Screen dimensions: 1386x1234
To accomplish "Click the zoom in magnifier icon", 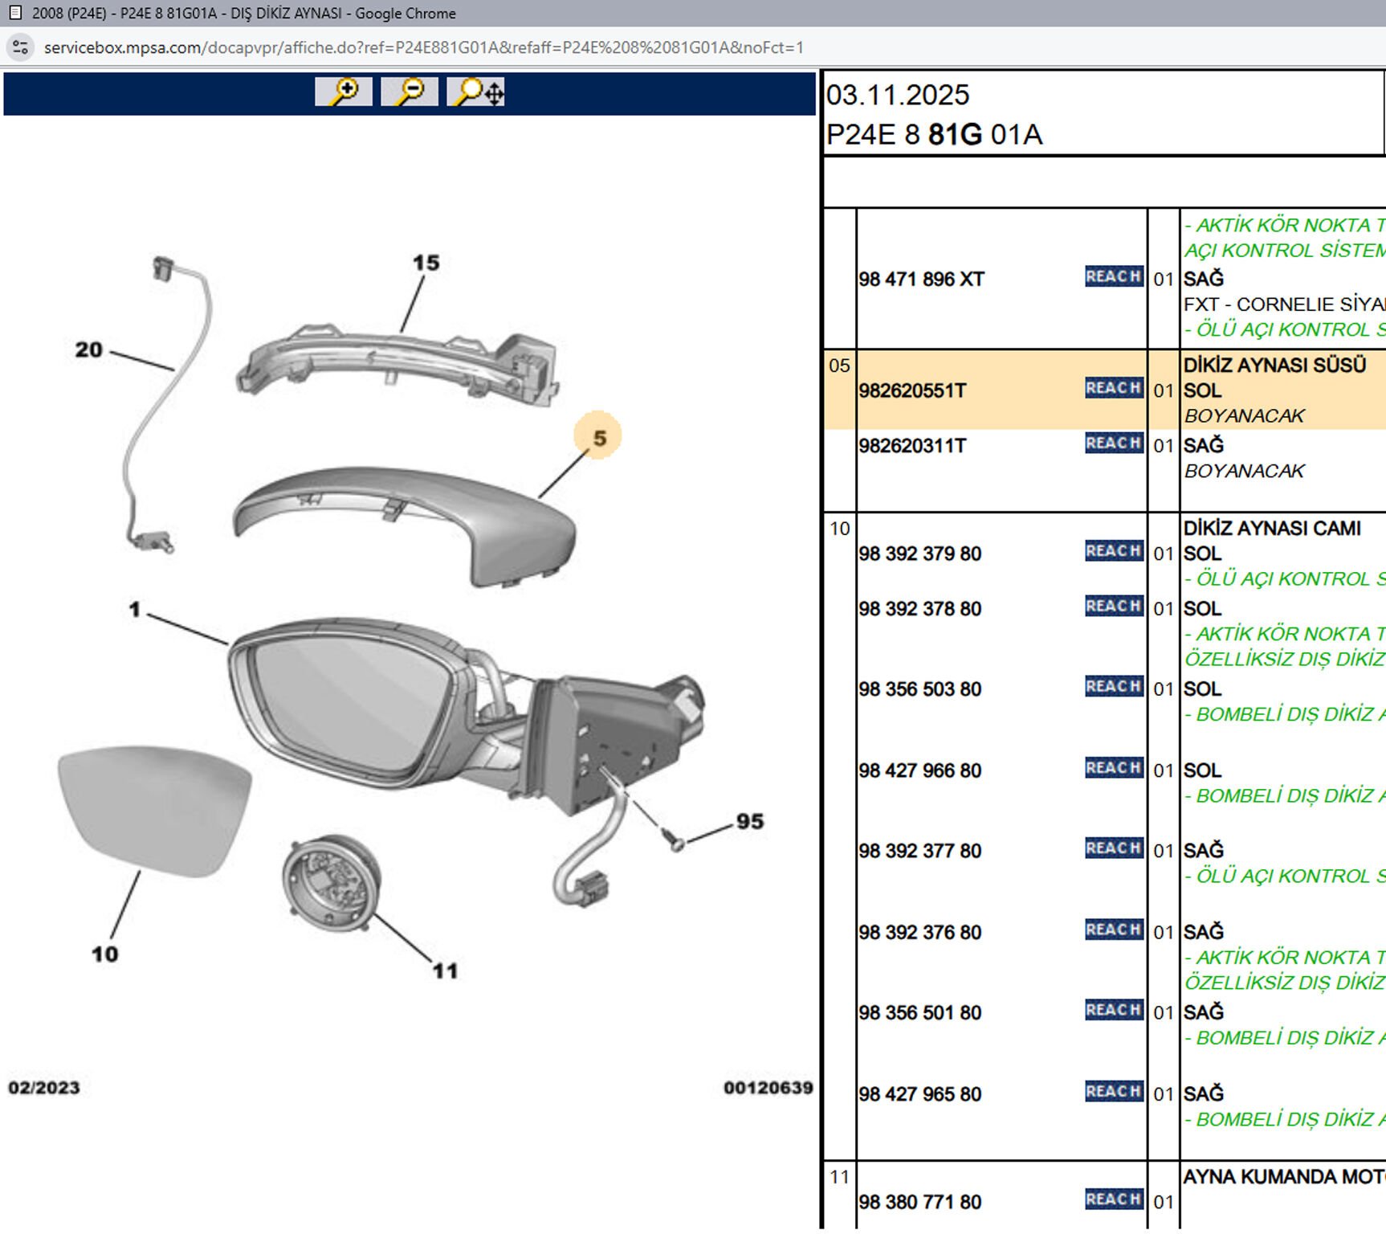I will pos(344,92).
